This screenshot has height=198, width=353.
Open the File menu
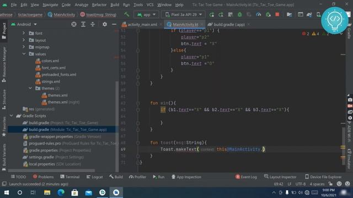pyautogui.click(x=13, y=5)
